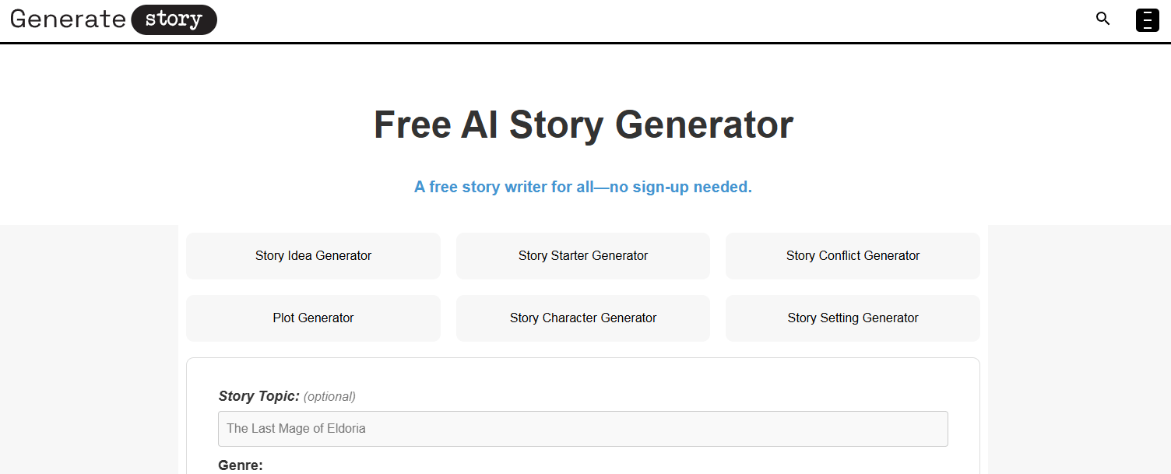Open the Story Starter Generator

point(582,255)
